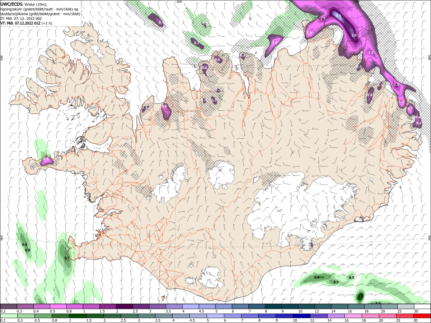This screenshot has width=431, height=323.
Task: Click the 20W longitude label
Action: coord(179,2)
